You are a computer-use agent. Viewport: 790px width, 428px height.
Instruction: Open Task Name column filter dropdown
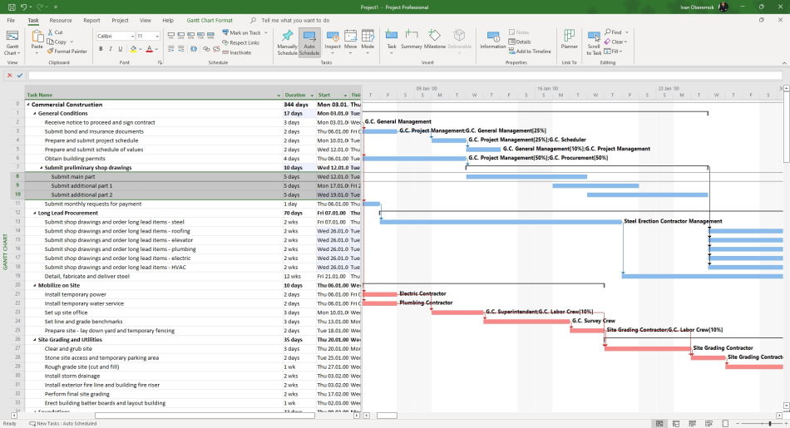pos(279,96)
